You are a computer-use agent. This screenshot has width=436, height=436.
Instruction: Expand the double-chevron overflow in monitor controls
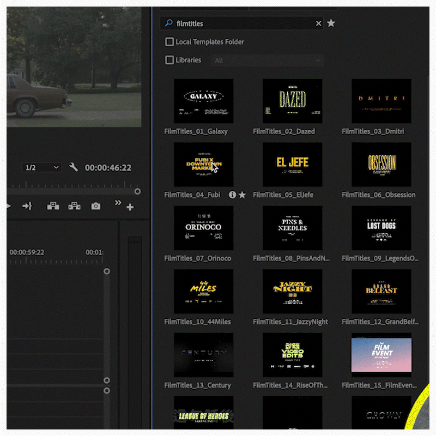coord(118,203)
